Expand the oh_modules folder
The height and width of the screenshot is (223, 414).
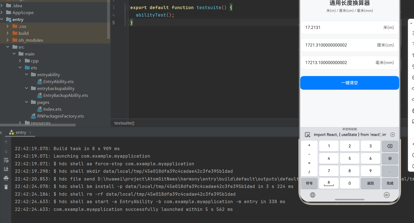pyautogui.click(x=8, y=40)
